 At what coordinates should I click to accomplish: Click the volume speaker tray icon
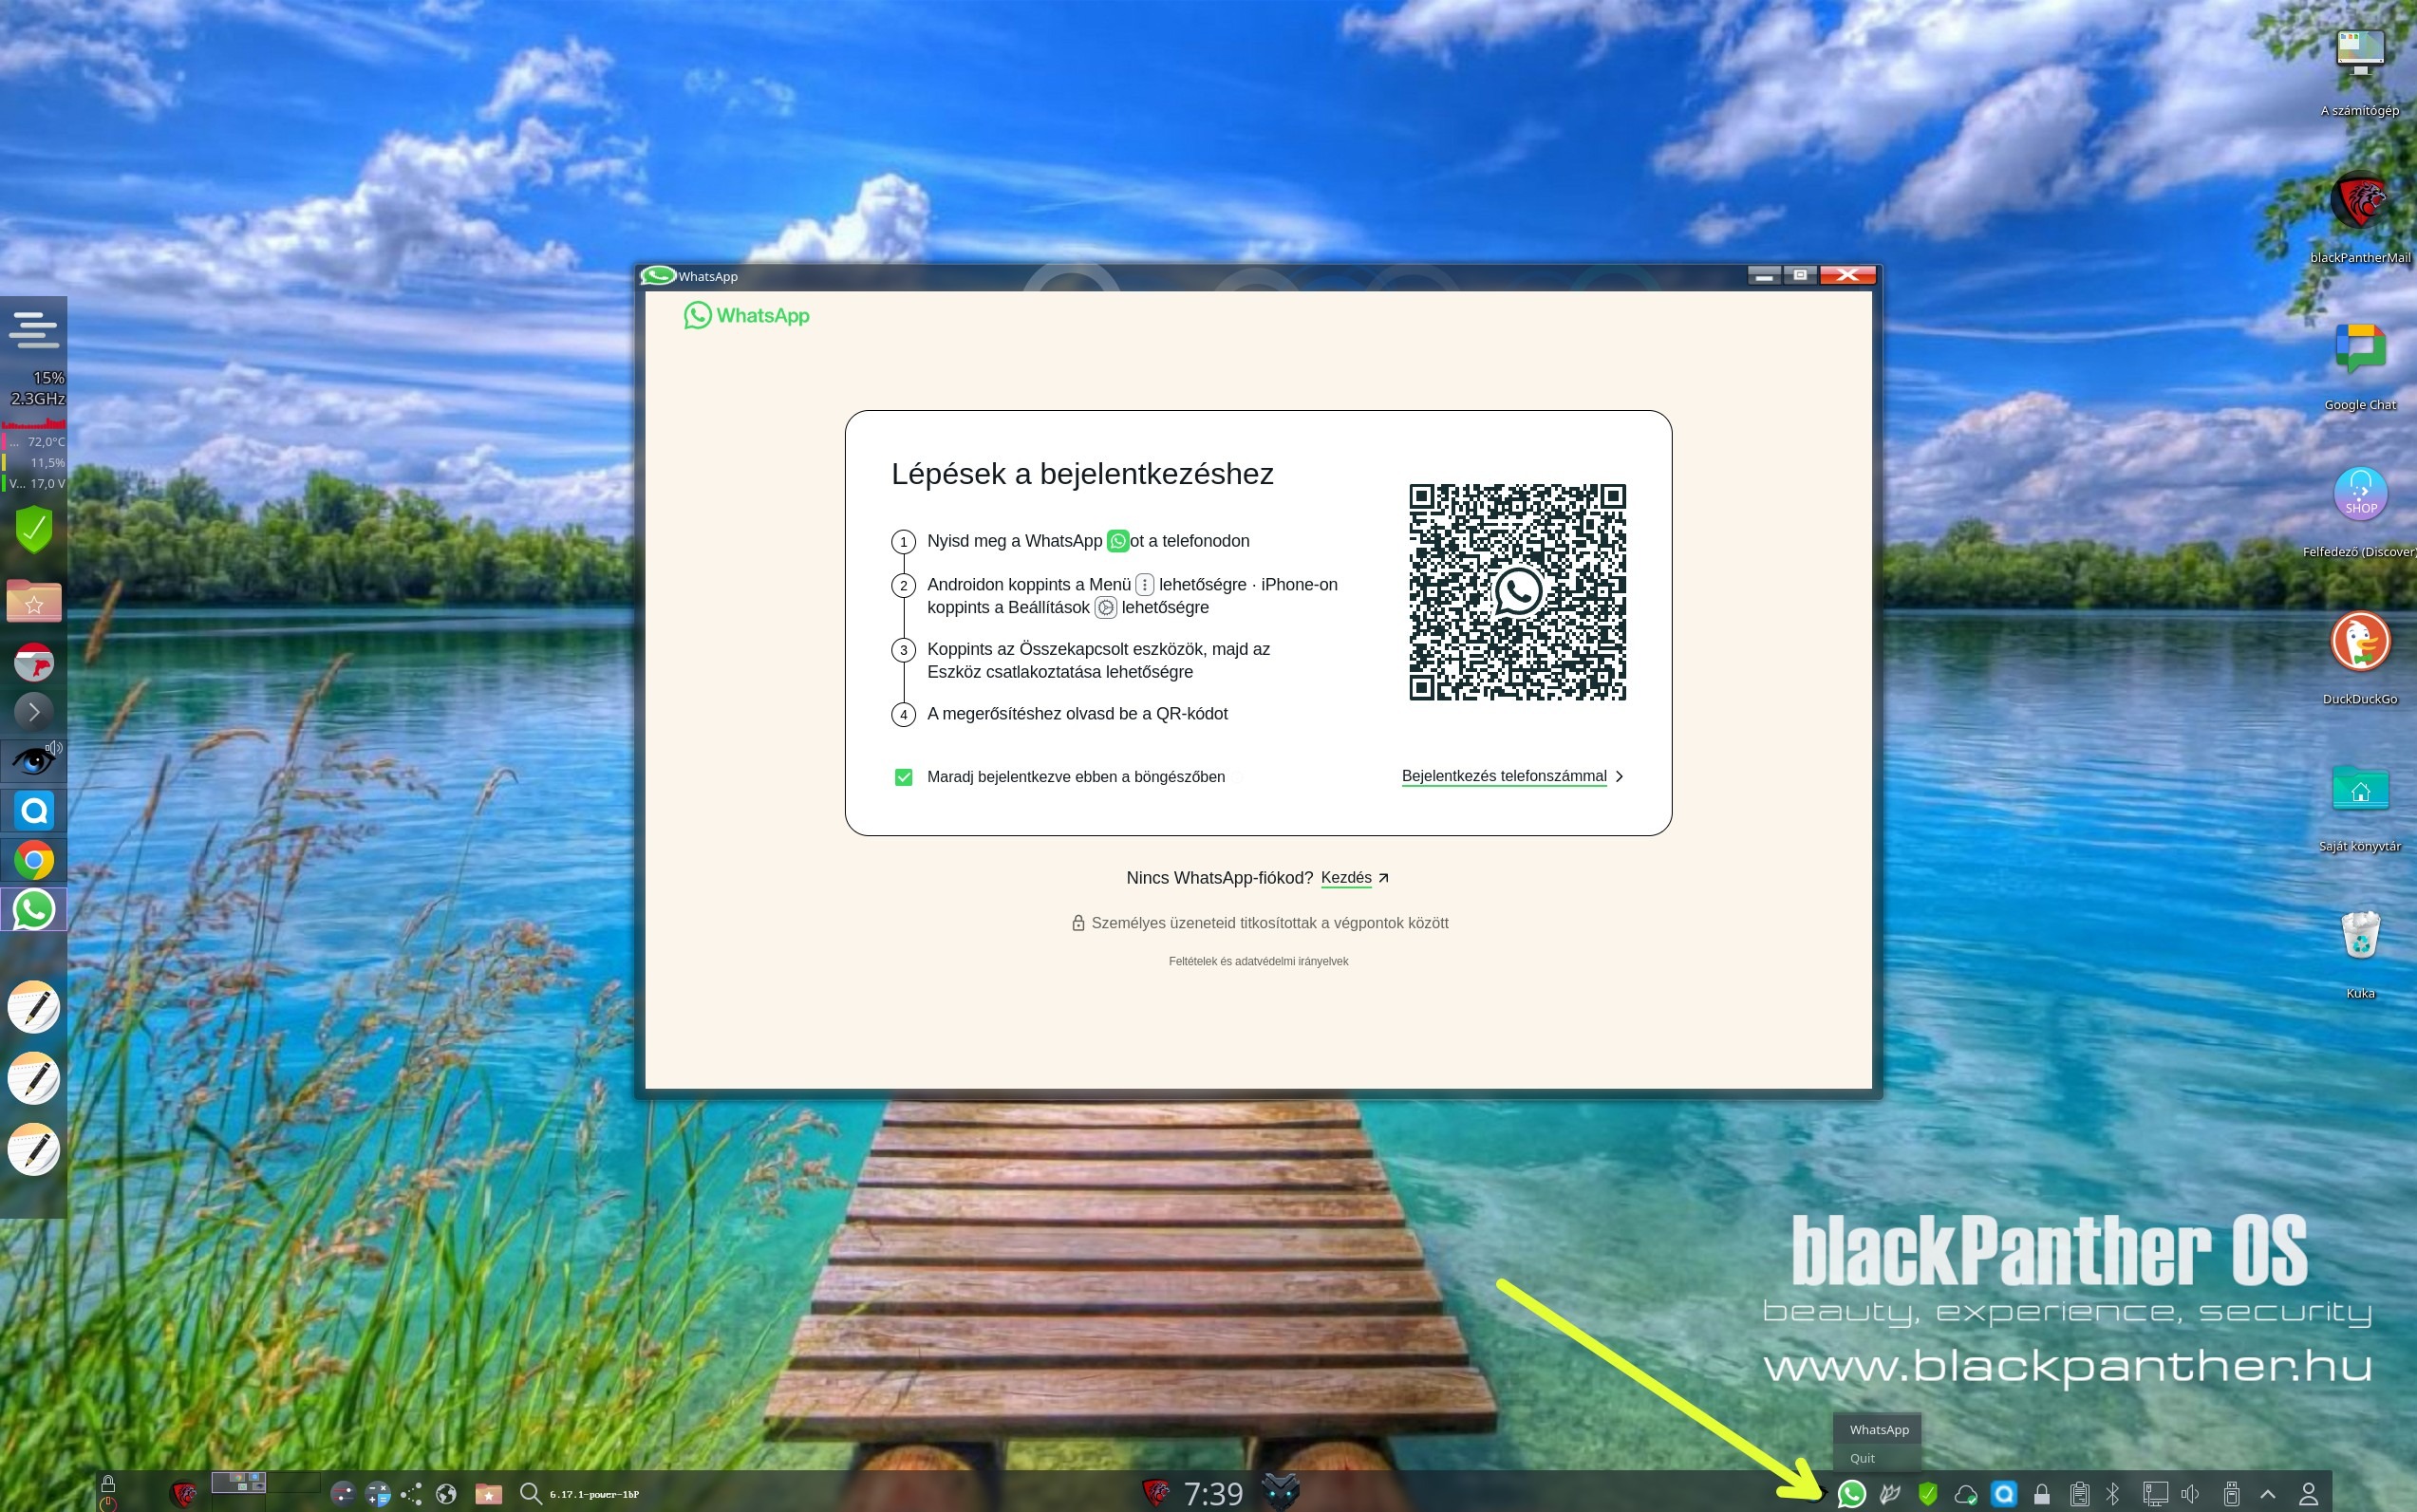tap(2189, 1493)
